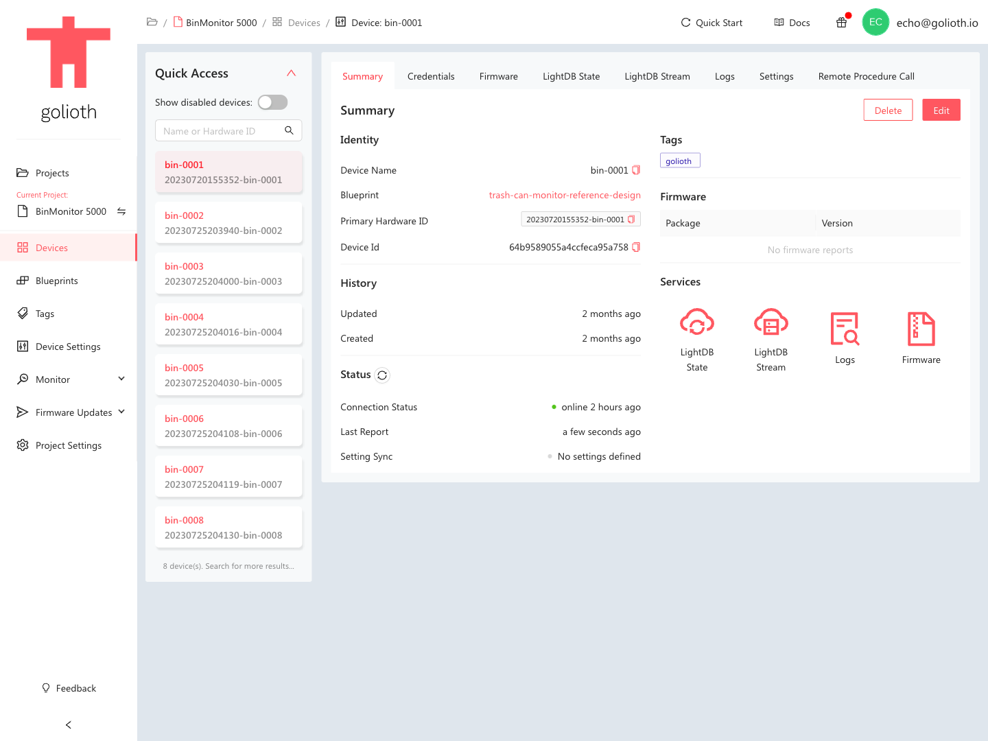Open Project Settings in the sidebar
988x741 pixels.
click(69, 445)
